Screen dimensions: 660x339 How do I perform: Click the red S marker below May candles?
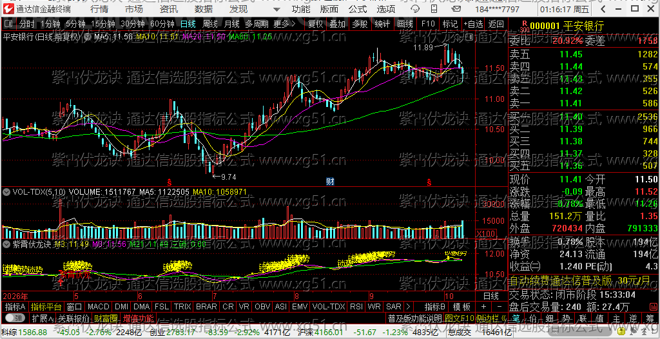coord(170,182)
